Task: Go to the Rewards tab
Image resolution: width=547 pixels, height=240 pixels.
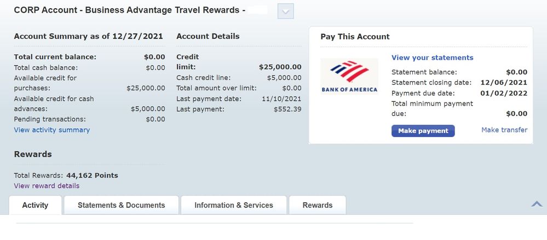Action: (318, 205)
